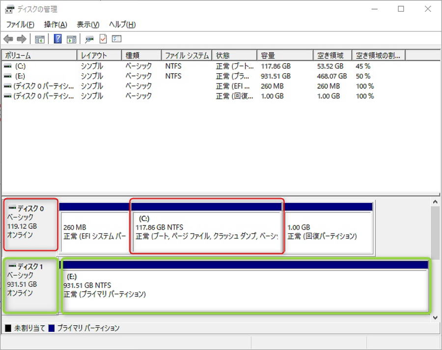Select the (C:) volume drive icon
This screenshot has width=442, height=350.
click(8, 66)
